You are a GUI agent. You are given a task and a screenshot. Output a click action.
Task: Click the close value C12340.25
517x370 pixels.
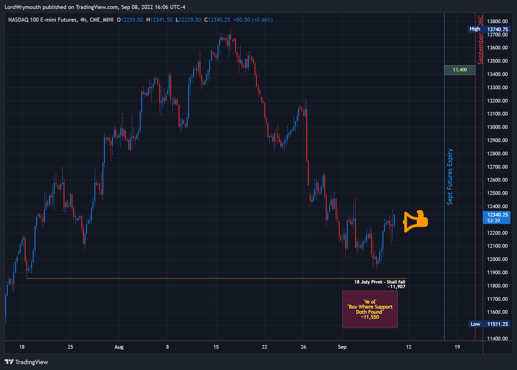pos(217,20)
